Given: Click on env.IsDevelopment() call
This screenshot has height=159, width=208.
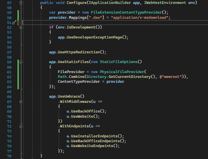Looking at the screenshot, I should point(80,27).
